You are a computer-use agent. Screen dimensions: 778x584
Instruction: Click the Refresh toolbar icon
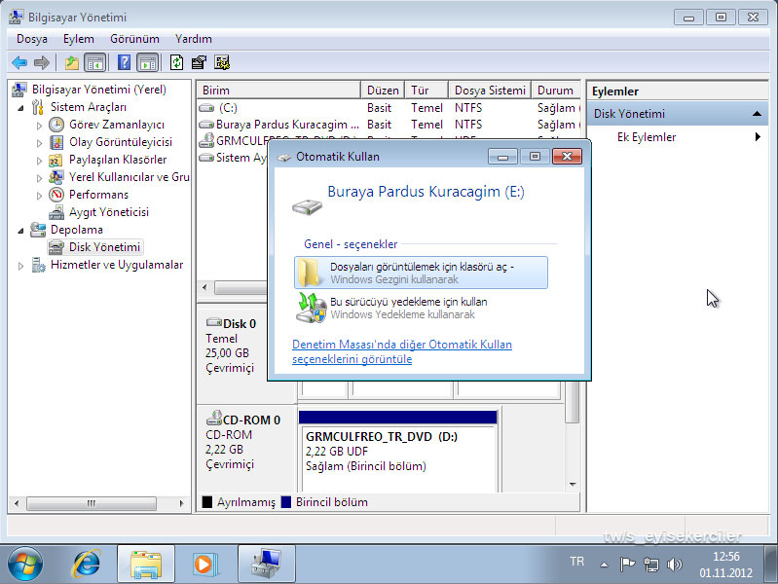(176, 62)
